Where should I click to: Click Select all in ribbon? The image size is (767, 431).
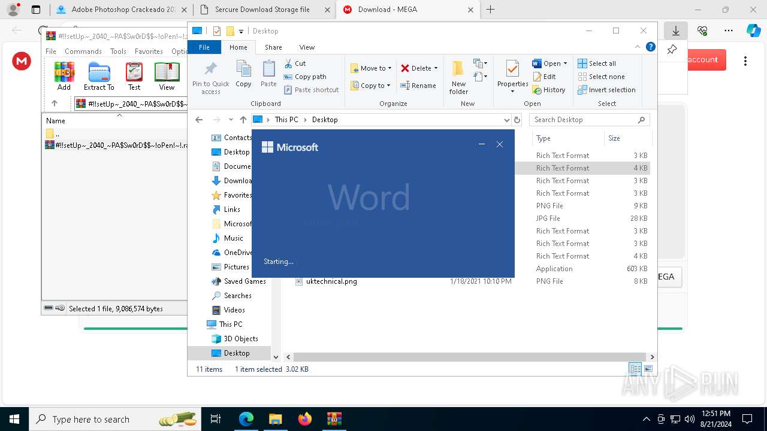coord(597,63)
